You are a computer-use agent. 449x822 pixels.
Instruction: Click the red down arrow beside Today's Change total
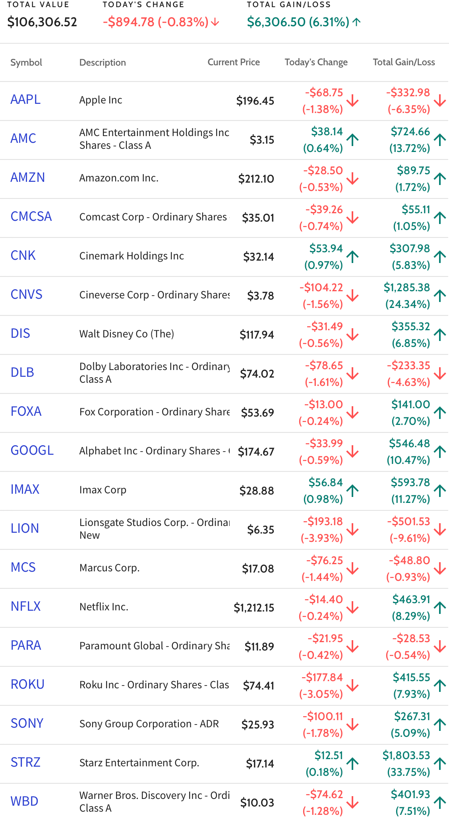[215, 22]
